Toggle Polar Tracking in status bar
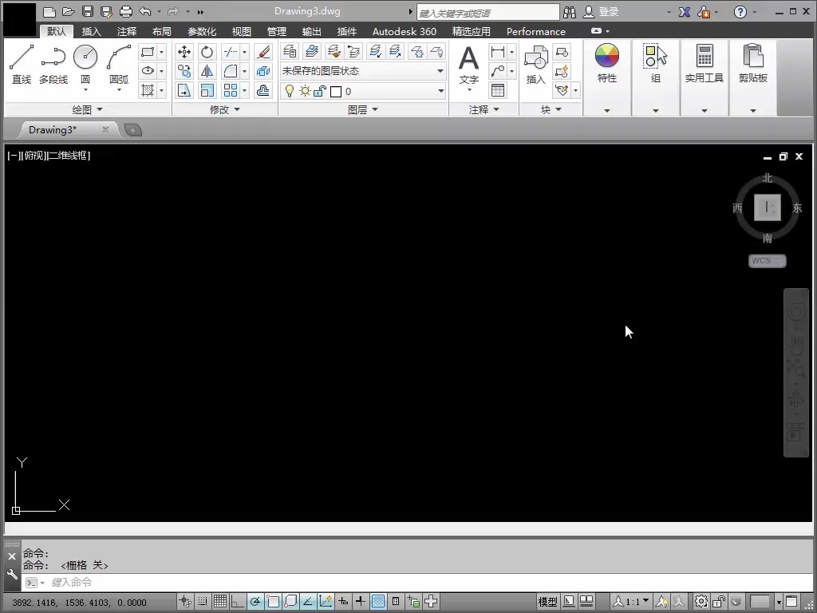Viewport: 817px width, 613px height. pyautogui.click(x=255, y=602)
